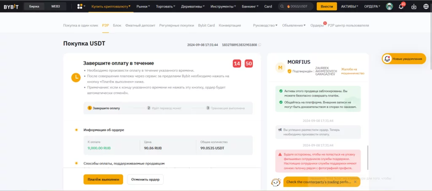432x191 pixels.
Task: Click step 2 Идёт перевод монет
Action: click(x=164, y=108)
